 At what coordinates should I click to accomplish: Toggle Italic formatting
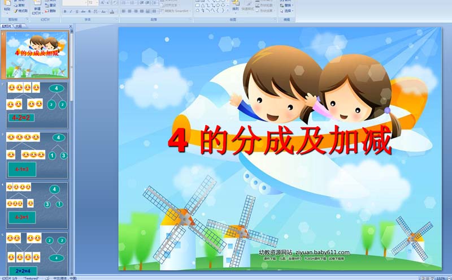pyautogui.click(x=71, y=11)
